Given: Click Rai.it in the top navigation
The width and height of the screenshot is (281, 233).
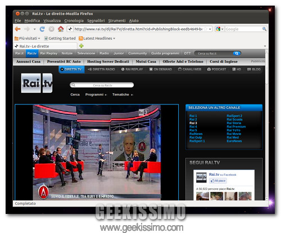Looking at the screenshot, I should (x=20, y=53).
